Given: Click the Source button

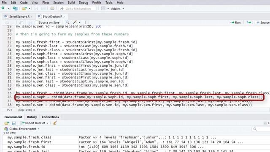Looking at the screenshot, I should 263,22.
